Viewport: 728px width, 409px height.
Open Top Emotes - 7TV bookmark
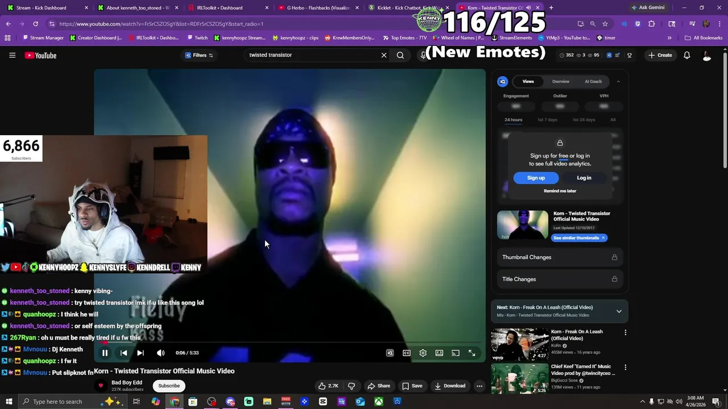404,38
